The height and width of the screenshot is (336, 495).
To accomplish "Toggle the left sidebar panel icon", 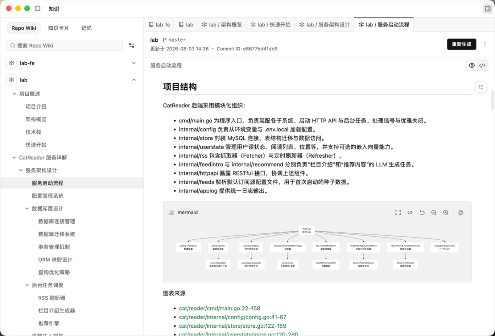I will click(x=38, y=9).
